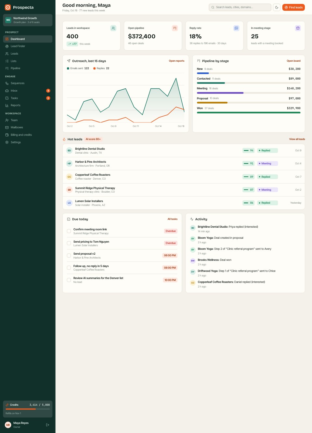The width and height of the screenshot is (312, 433).
Task: Check Review AI summaries for Denver list
Action: 69,280
